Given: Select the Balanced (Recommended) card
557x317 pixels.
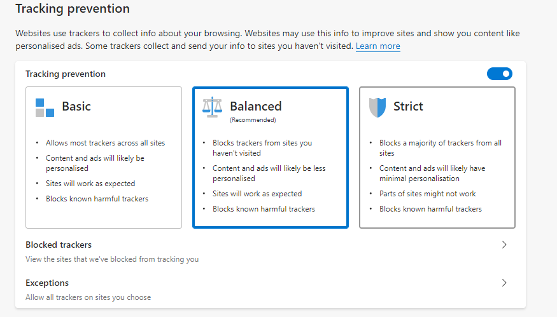Looking at the screenshot, I should (x=271, y=158).
